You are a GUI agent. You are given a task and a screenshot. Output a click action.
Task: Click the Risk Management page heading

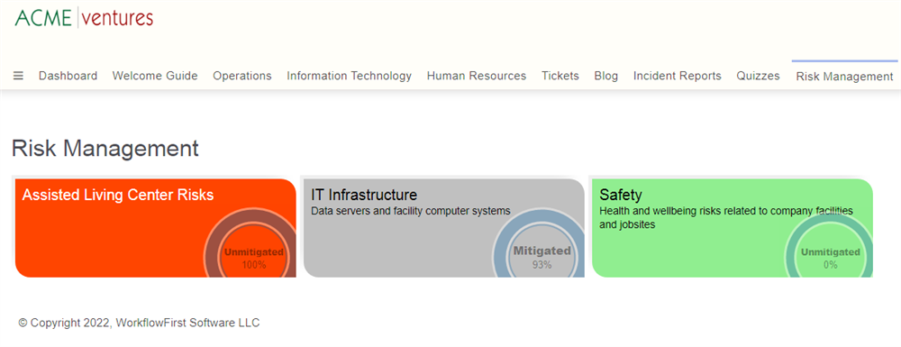105,148
